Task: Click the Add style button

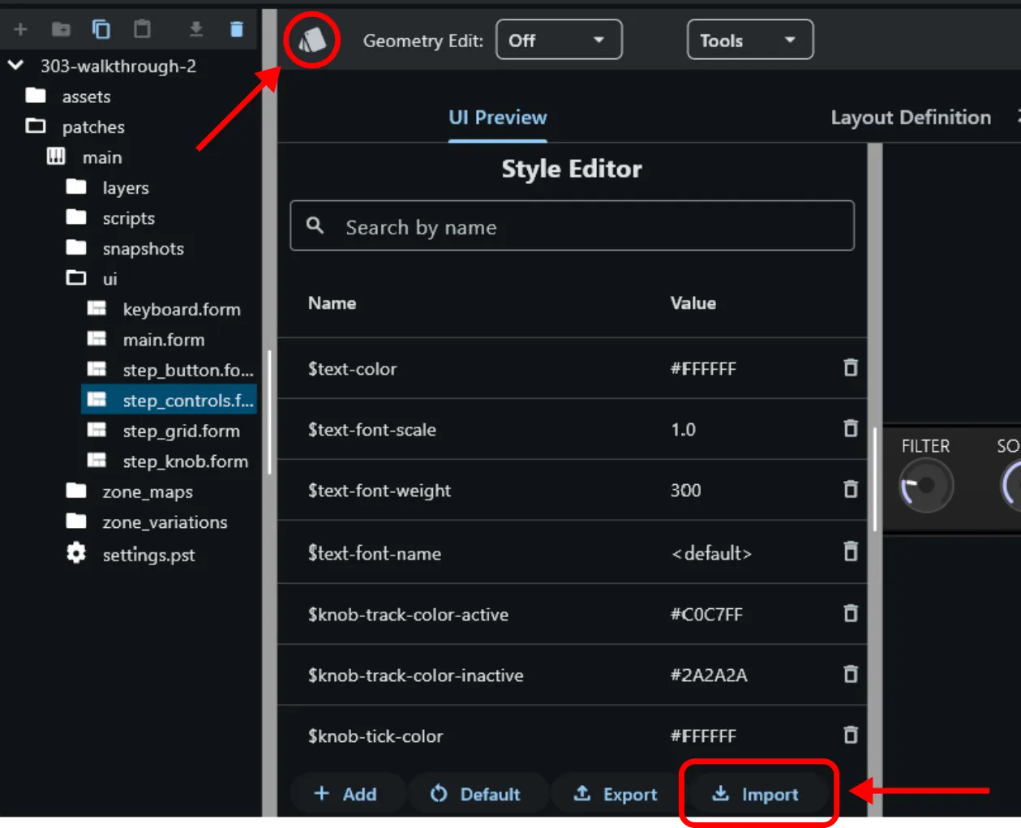Action: coord(345,794)
